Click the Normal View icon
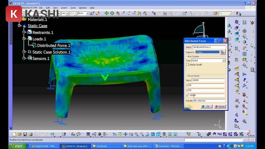 [x=147, y=134]
